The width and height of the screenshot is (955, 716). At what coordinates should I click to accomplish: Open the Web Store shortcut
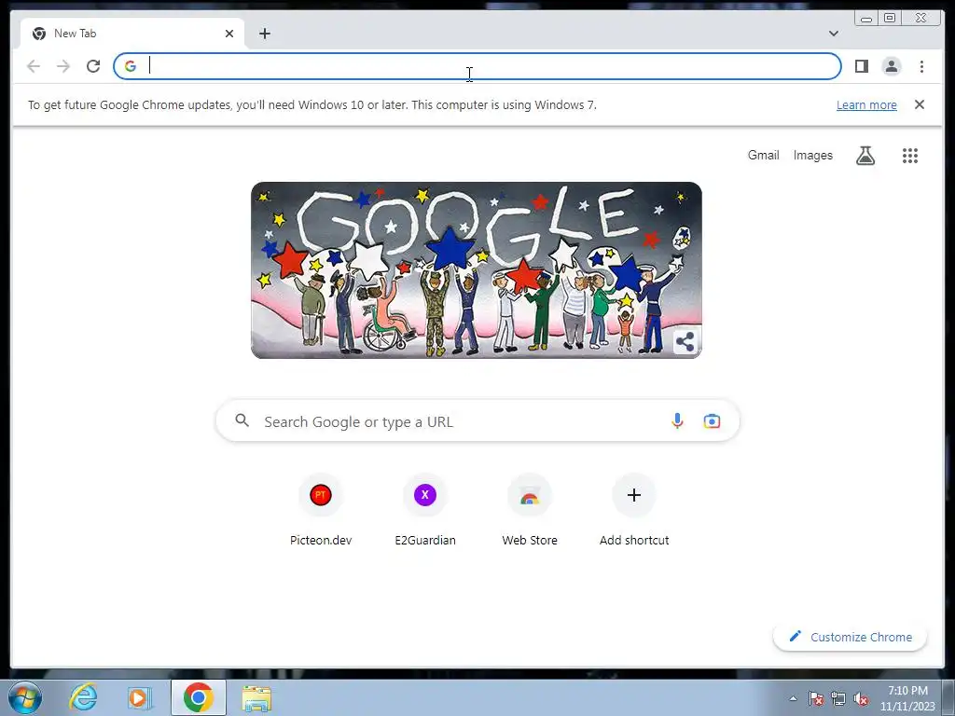click(x=530, y=510)
